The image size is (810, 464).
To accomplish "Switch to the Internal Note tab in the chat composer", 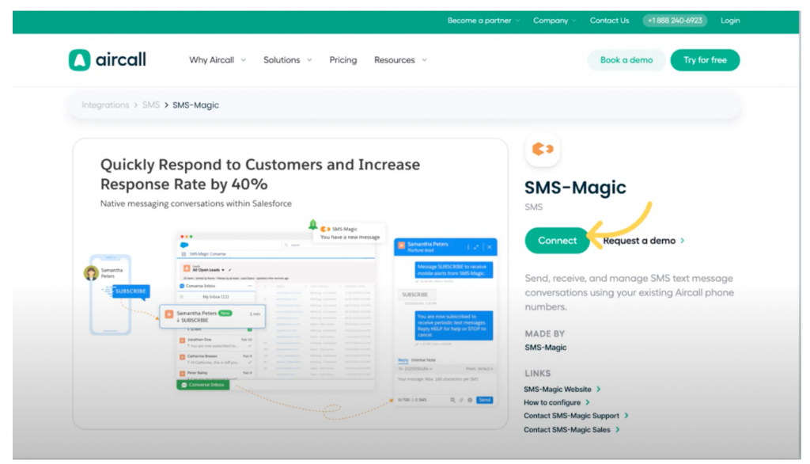I will (424, 360).
